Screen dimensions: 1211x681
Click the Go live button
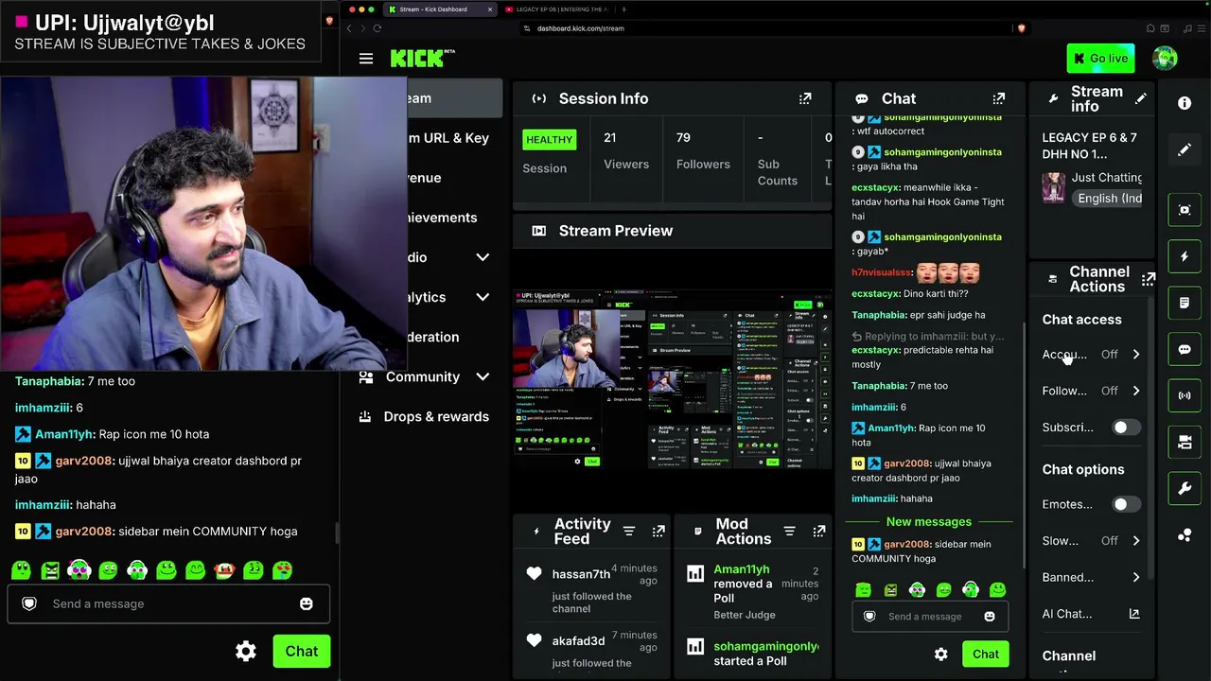pyautogui.click(x=1100, y=59)
